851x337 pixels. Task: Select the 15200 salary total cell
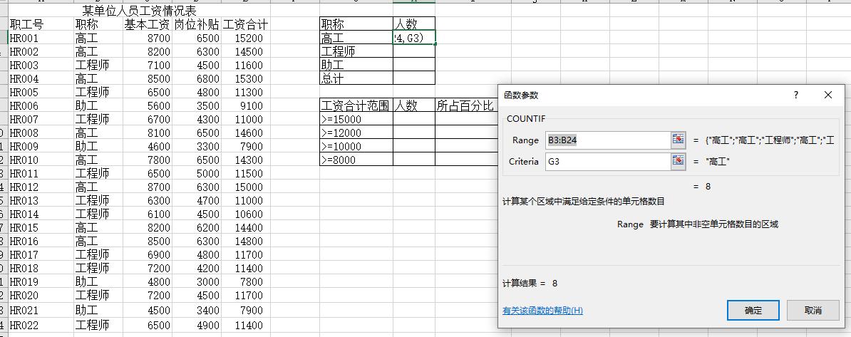coord(245,38)
